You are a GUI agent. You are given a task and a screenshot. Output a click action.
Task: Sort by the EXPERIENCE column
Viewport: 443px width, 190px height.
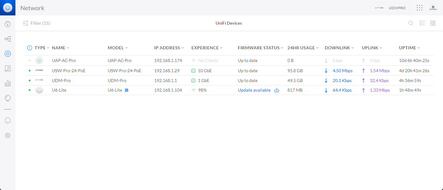tap(207, 48)
